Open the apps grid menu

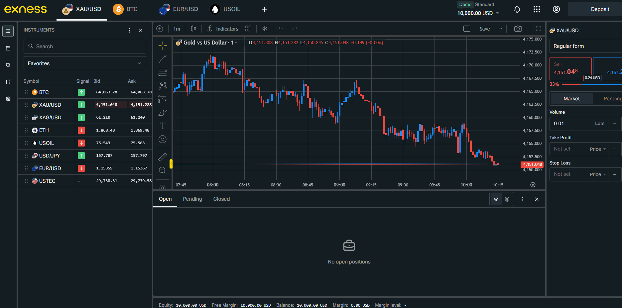[x=537, y=9]
